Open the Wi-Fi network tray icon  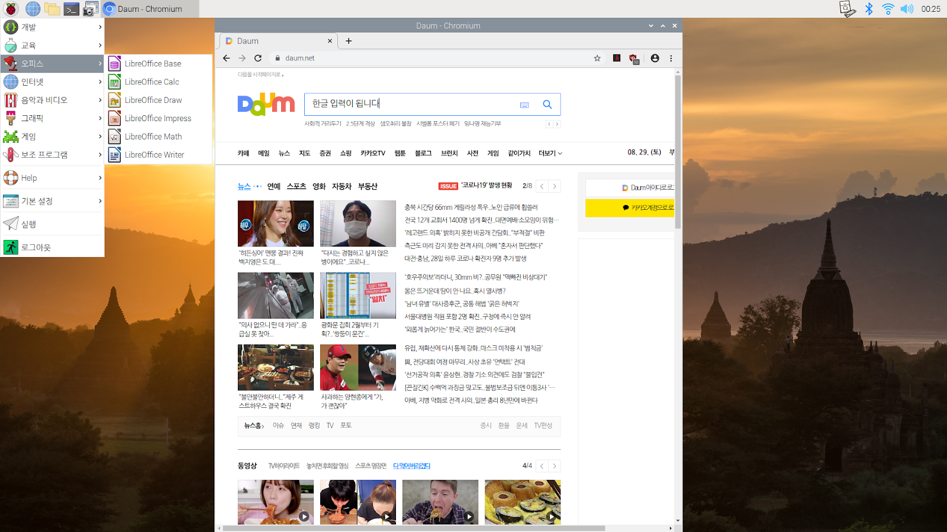pyautogui.click(x=888, y=9)
